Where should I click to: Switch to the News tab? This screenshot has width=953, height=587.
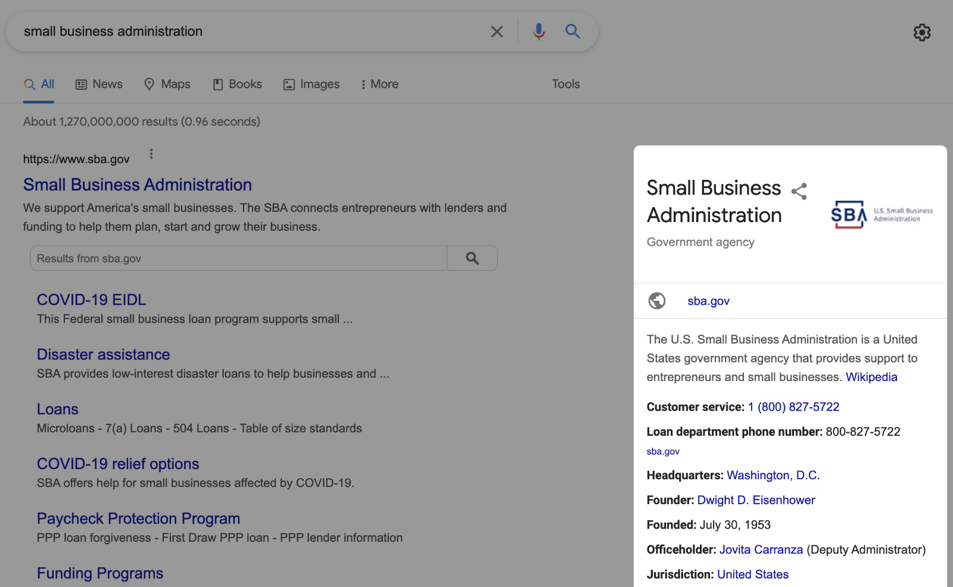99,84
